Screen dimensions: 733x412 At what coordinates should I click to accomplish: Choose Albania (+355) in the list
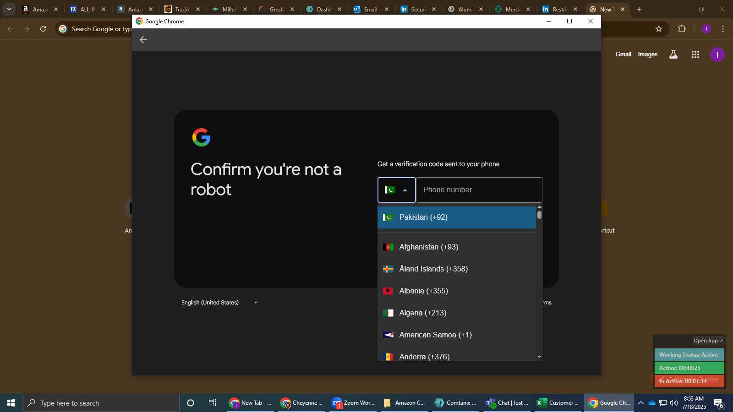pyautogui.click(x=457, y=291)
